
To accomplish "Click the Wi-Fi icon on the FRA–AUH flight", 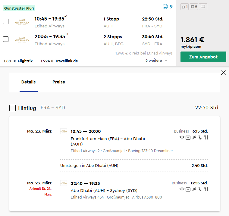I will pyautogui.click(x=182, y=138).
